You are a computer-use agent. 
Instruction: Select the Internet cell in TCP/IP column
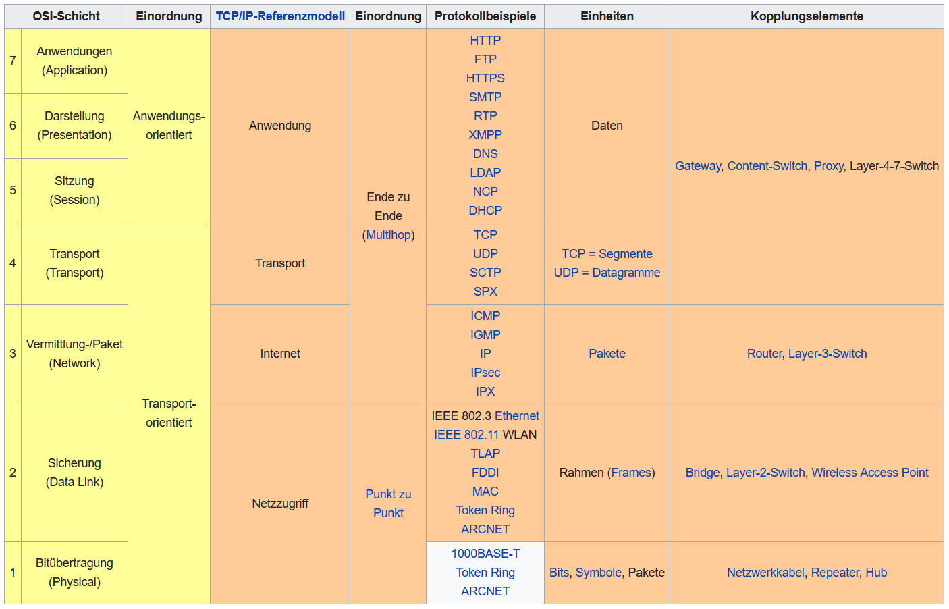pos(280,354)
